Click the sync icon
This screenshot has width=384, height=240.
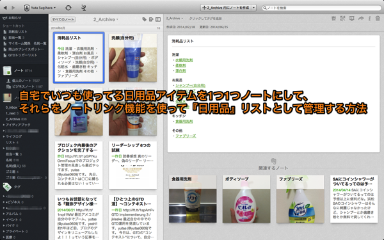(x=68, y=8)
